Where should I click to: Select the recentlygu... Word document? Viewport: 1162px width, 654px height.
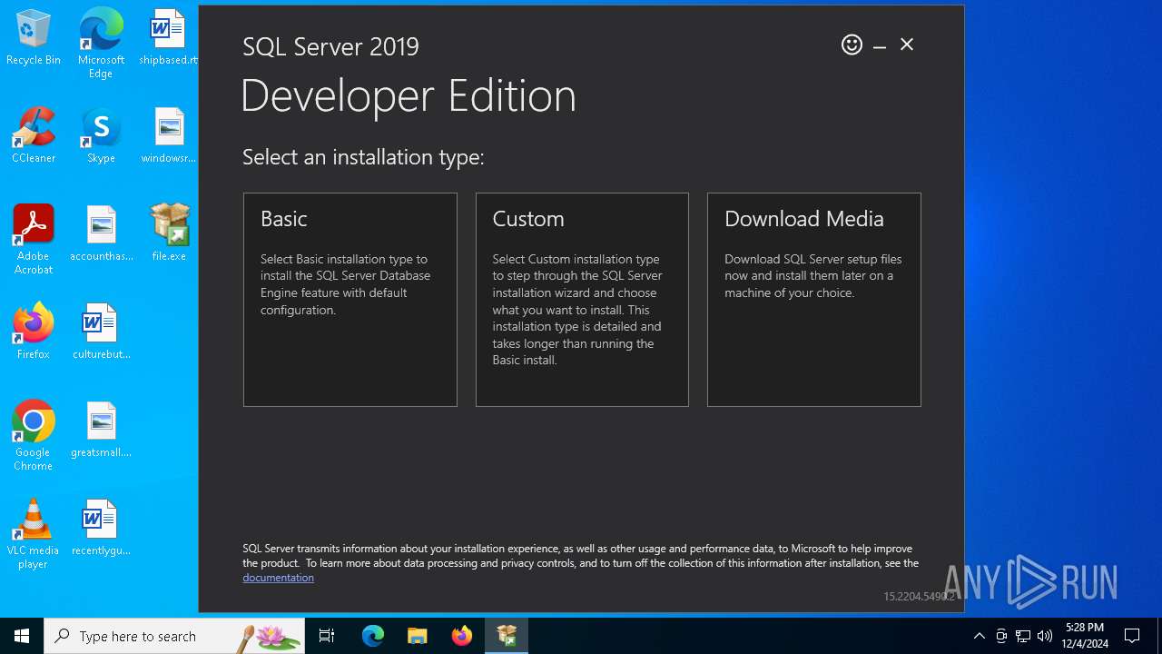point(101,529)
